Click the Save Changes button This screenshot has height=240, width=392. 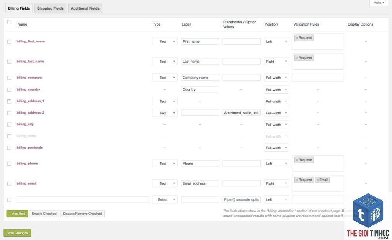(17, 233)
